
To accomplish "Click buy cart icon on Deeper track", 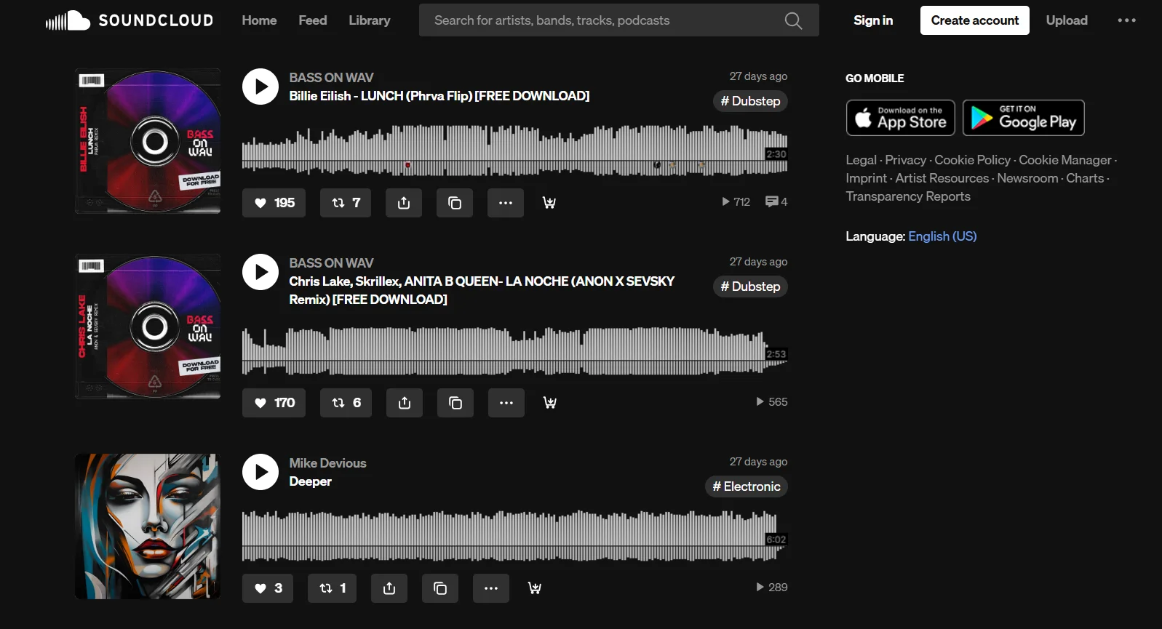I will [535, 588].
